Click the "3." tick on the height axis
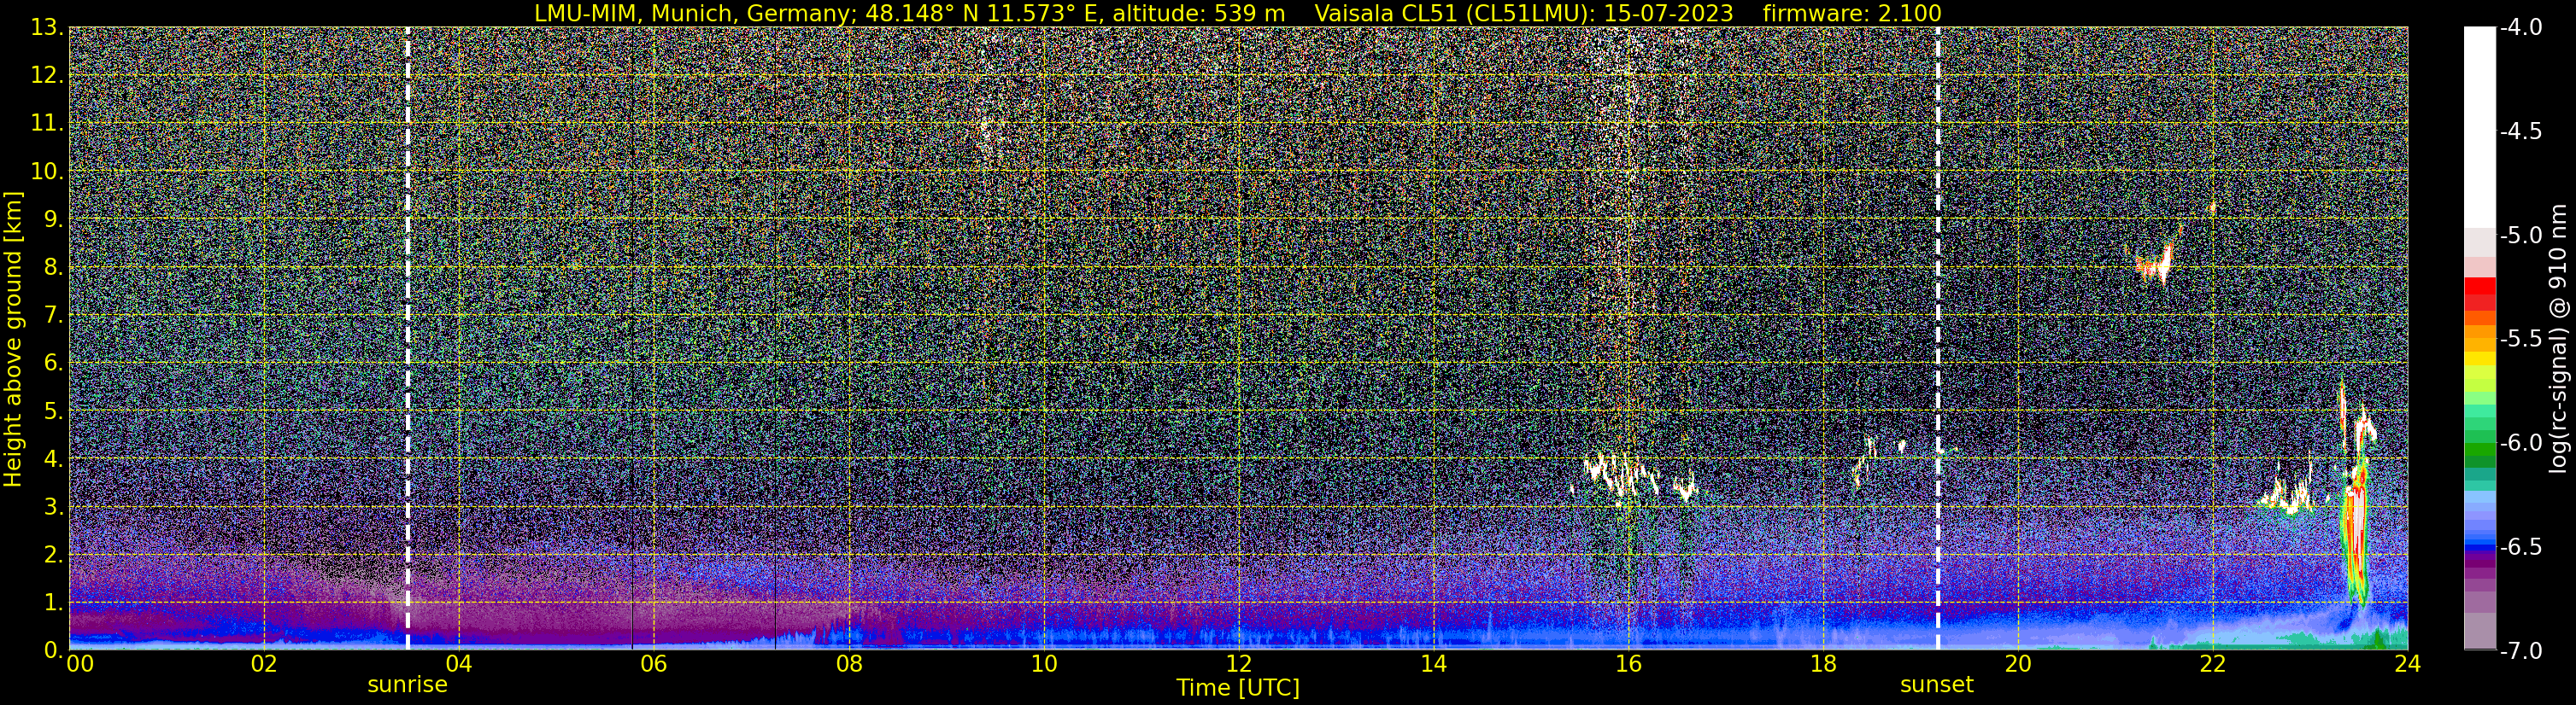 coord(52,507)
